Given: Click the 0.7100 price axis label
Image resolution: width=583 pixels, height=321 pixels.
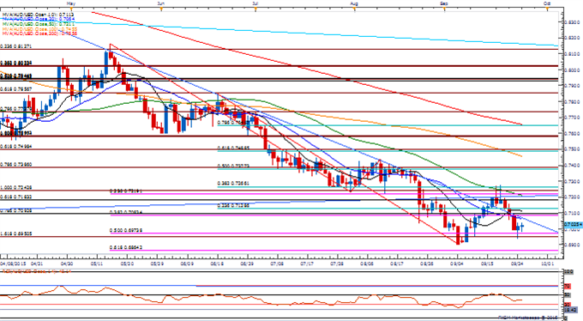Looking at the screenshot, I should (x=573, y=213).
